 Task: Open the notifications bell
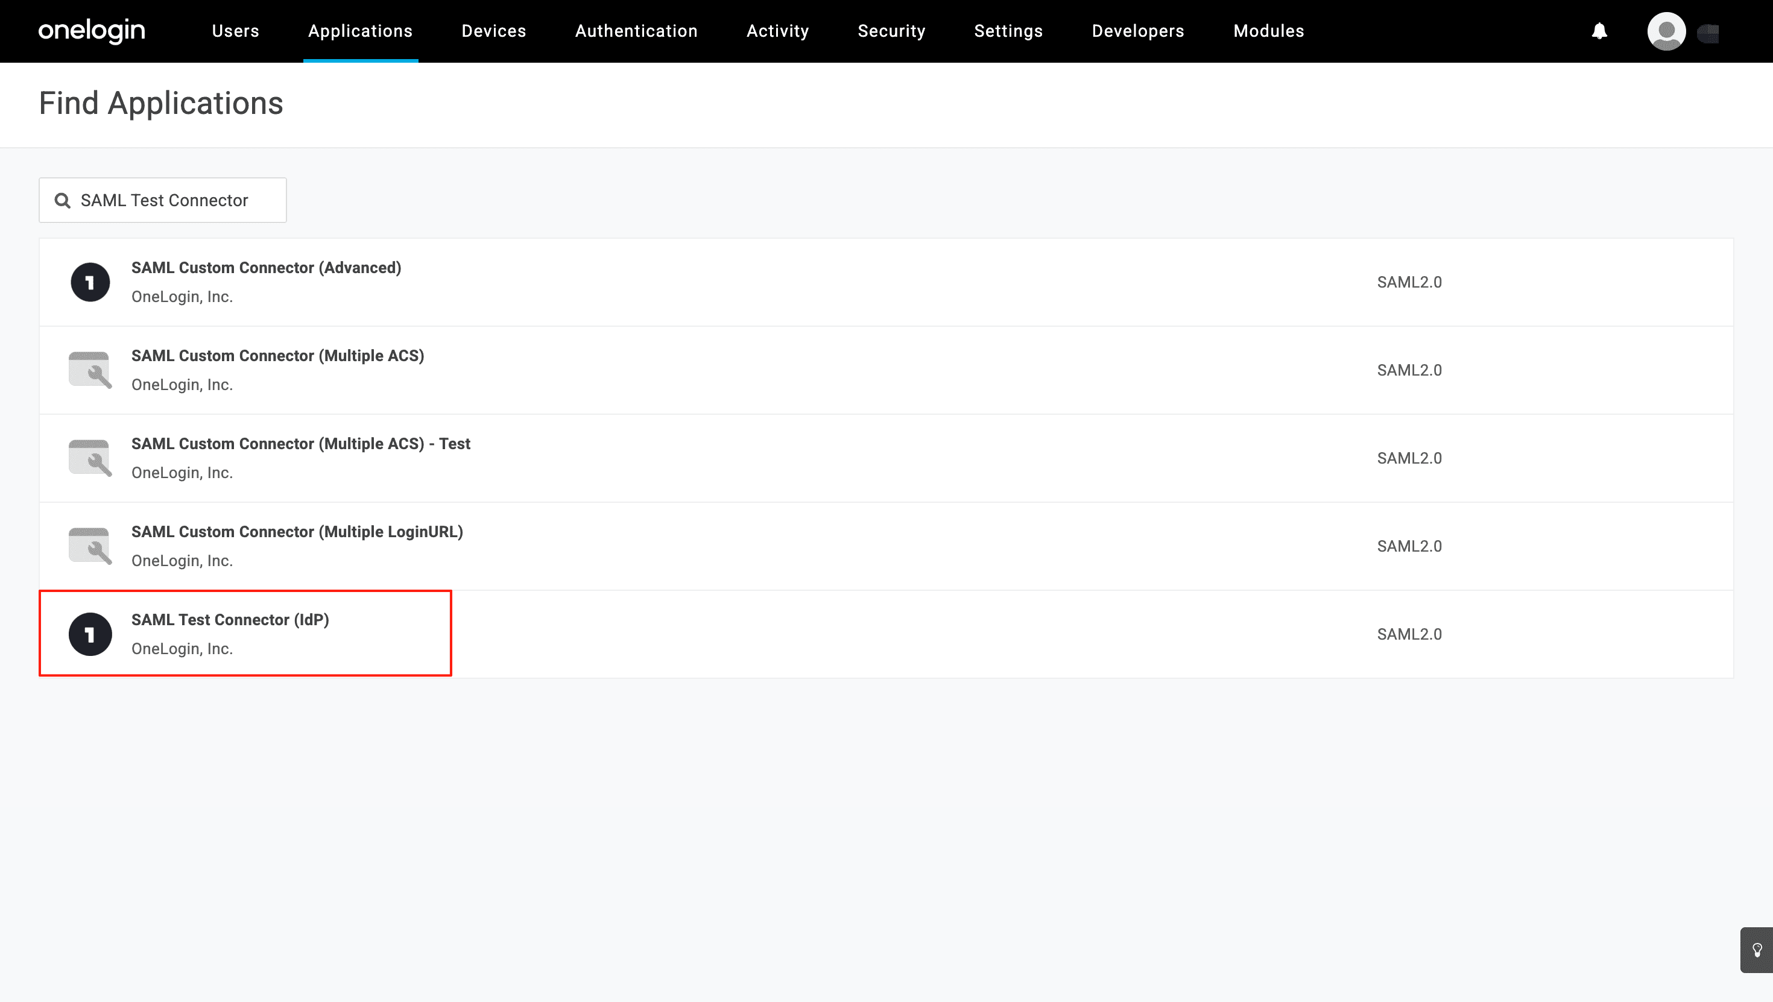pyautogui.click(x=1599, y=31)
